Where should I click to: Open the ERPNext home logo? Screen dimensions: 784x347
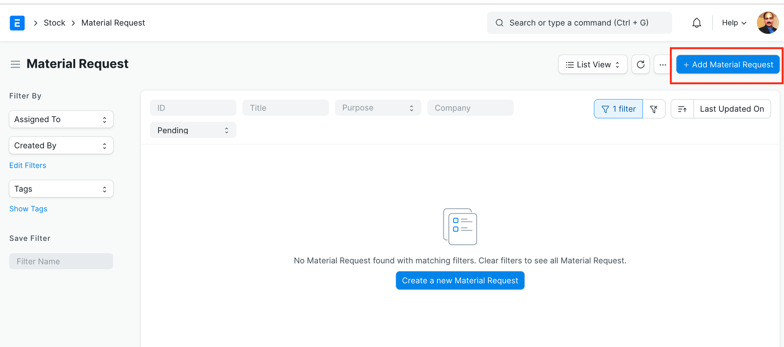point(17,23)
